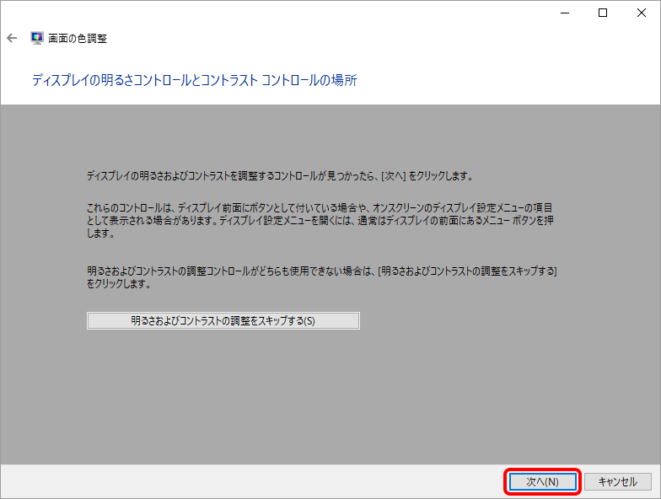
Task: Click the [次へ] text in the first paragraph
Action: pyautogui.click(x=394, y=176)
